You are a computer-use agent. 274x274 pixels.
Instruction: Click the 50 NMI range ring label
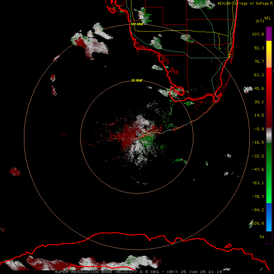137,80
